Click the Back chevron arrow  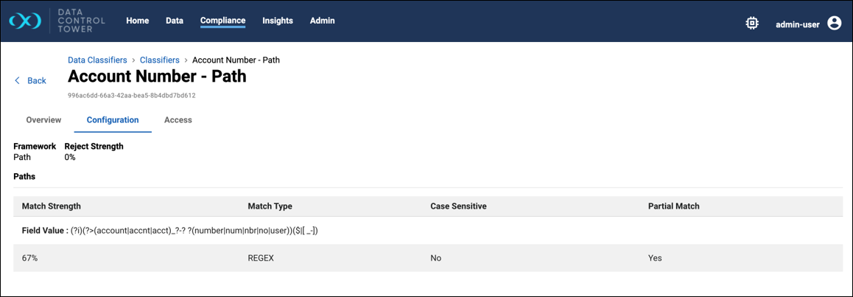(x=18, y=81)
